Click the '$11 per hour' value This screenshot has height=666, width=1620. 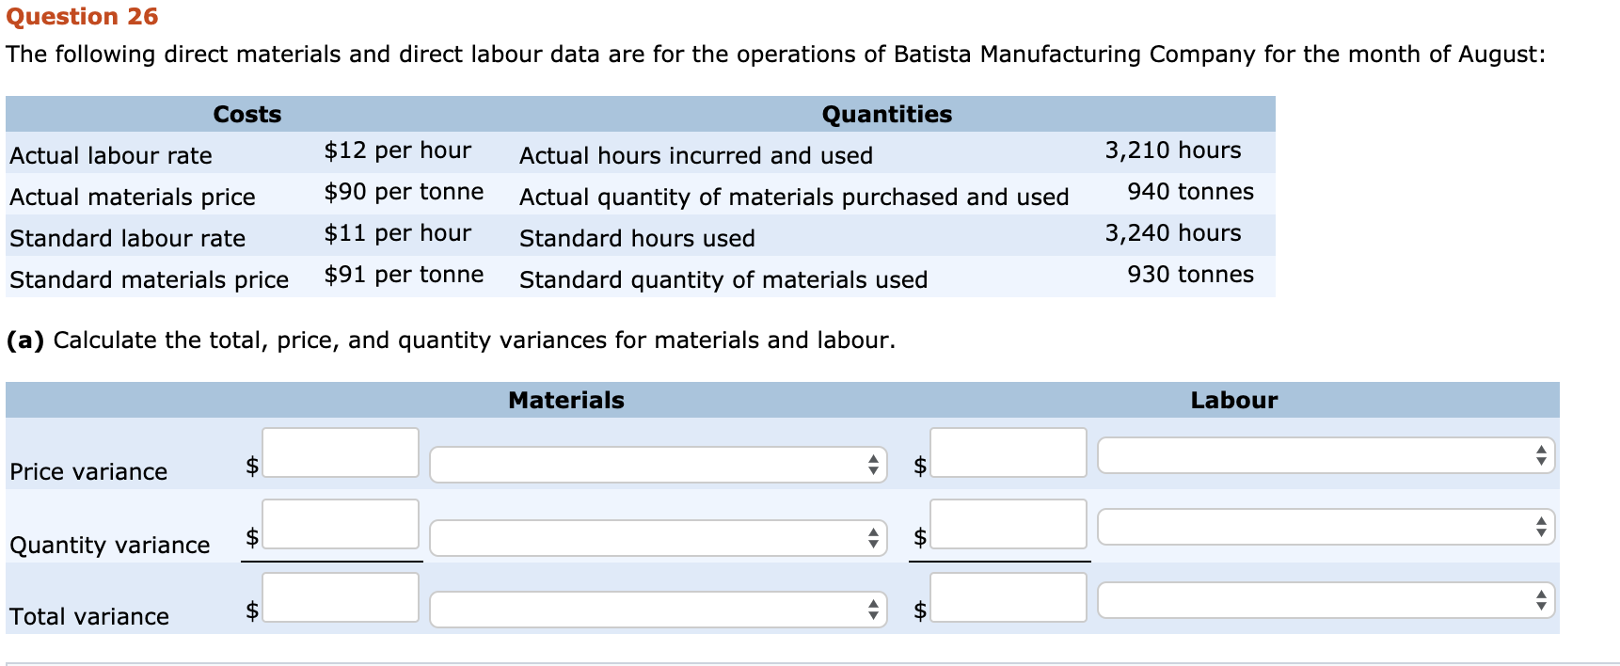pos(398,233)
